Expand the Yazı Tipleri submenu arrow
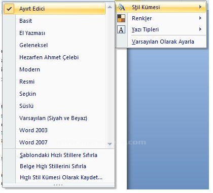This screenshot has width=213, height=193. [200, 29]
